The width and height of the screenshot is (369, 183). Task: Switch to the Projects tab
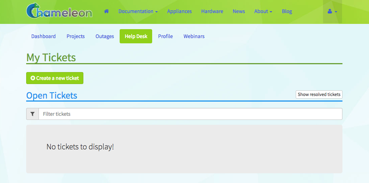(76, 36)
